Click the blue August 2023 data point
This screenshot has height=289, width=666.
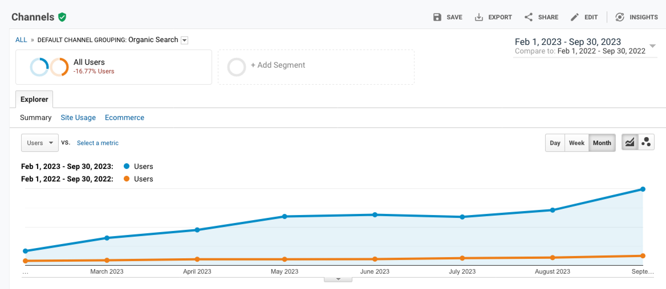[x=553, y=210]
